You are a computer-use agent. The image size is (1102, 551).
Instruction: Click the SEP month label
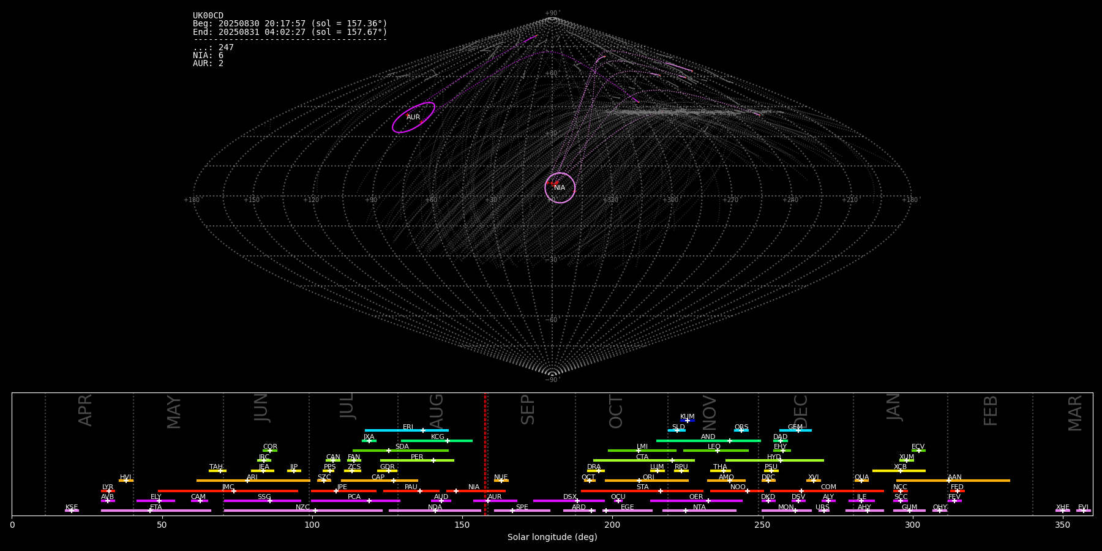[528, 410]
